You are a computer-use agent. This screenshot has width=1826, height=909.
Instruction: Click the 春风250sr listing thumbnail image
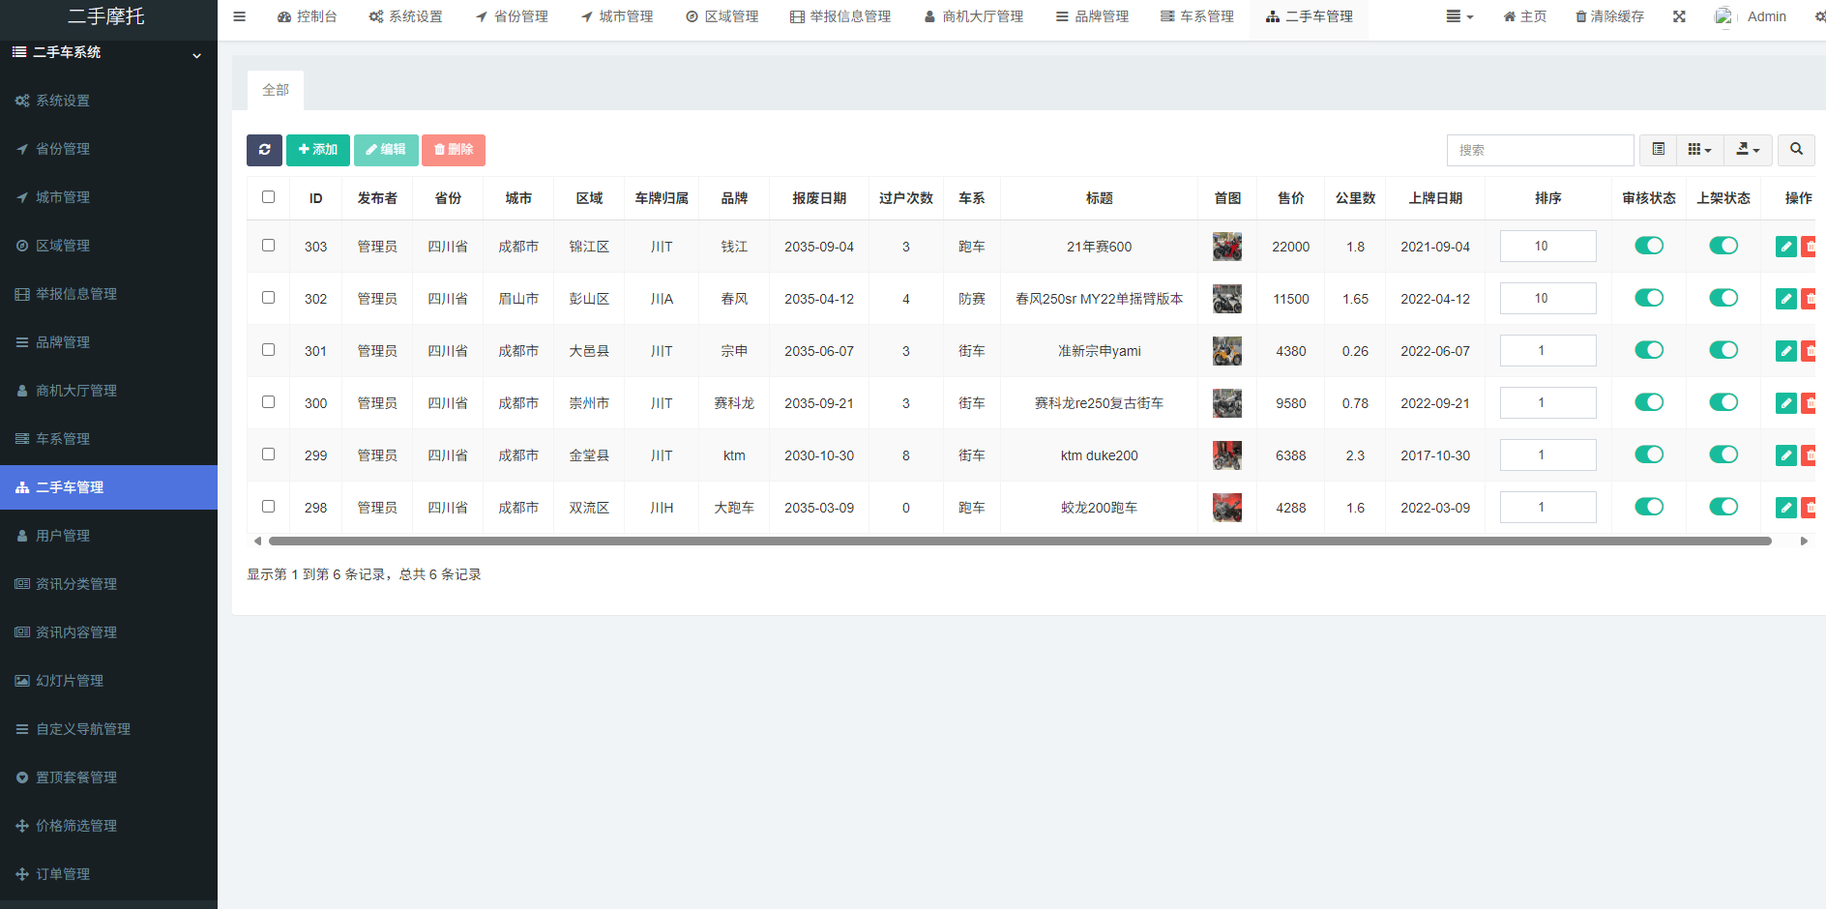[1226, 298]
